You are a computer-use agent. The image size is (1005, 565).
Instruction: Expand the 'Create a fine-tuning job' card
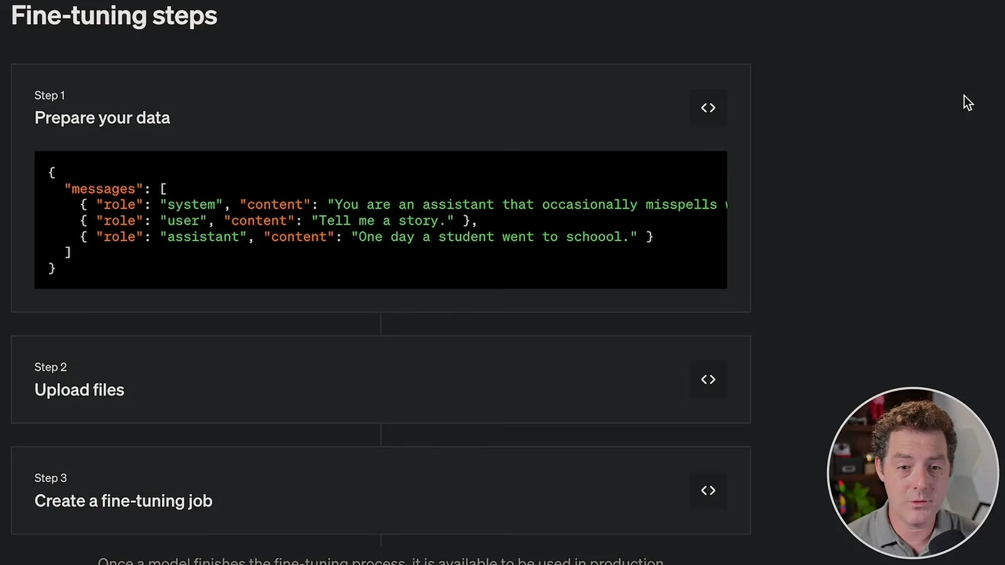pos(381,490)
